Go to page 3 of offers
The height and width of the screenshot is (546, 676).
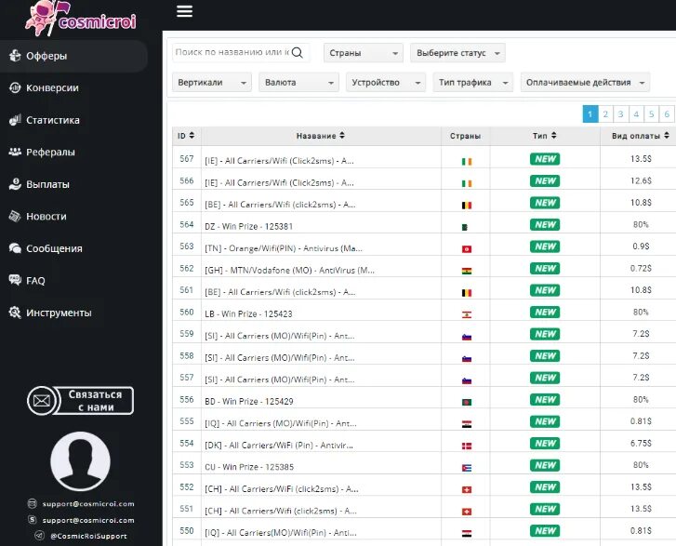620,113
